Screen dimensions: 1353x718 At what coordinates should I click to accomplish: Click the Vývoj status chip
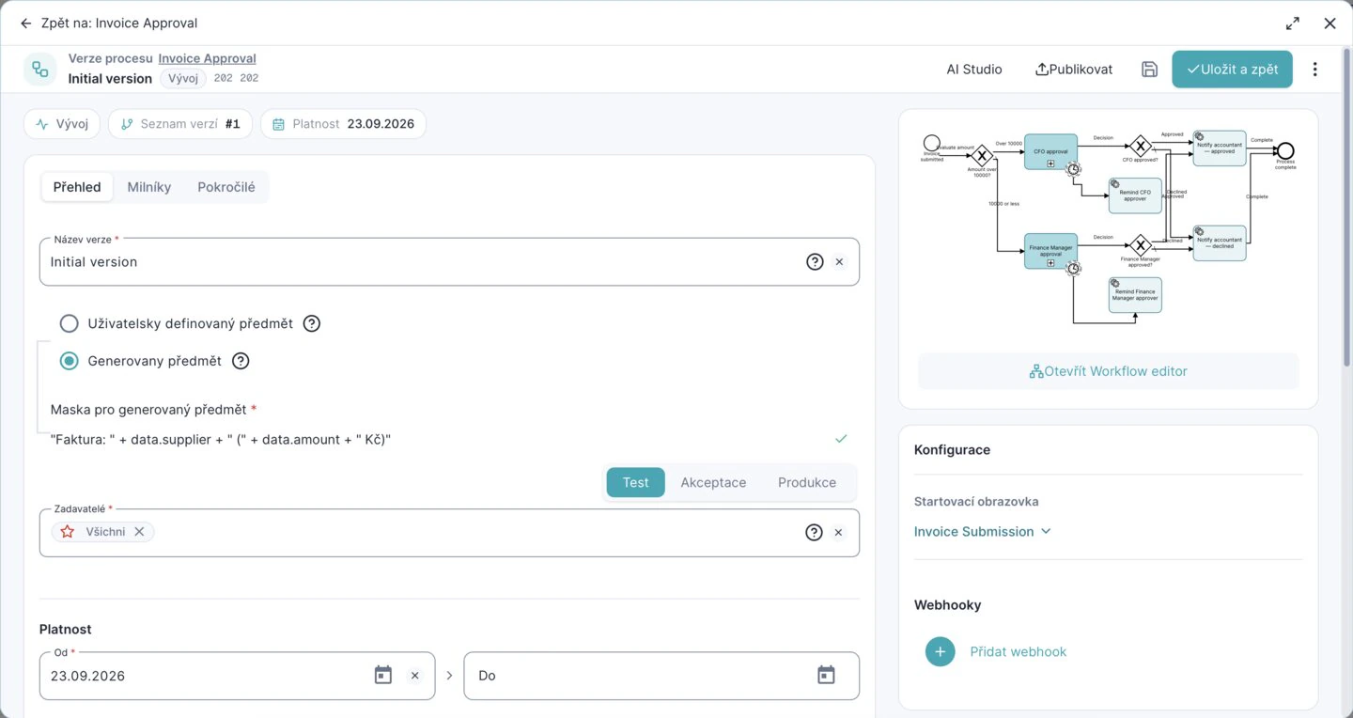62,124
